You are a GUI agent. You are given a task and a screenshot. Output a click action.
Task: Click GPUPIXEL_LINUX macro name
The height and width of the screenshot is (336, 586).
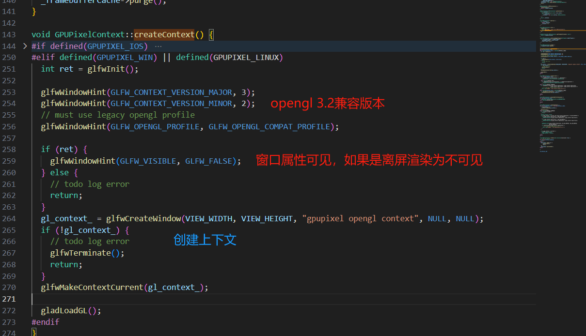246,57
